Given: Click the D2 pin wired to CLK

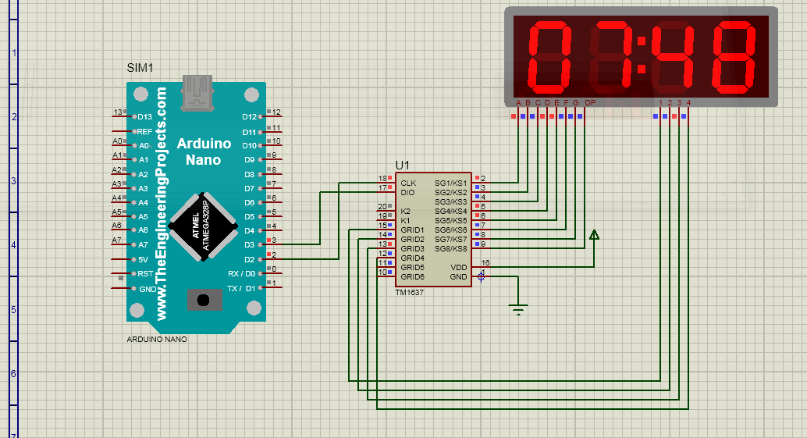Looking at the screenshot, I should point(250,259).
